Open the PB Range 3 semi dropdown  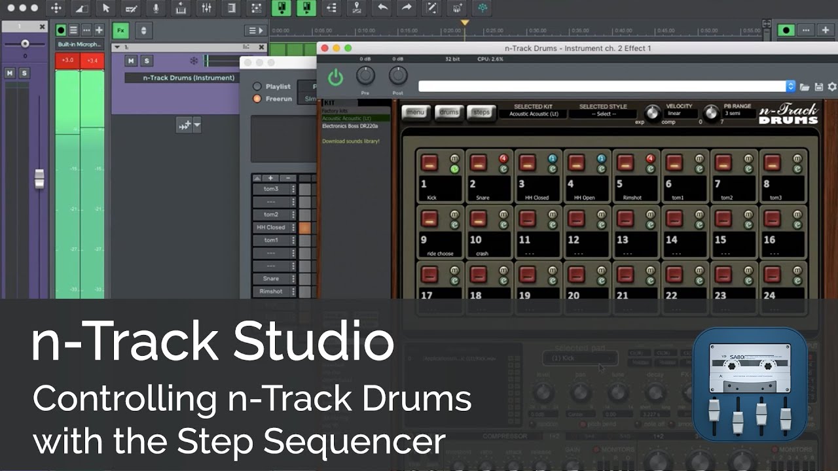(739, 113)
